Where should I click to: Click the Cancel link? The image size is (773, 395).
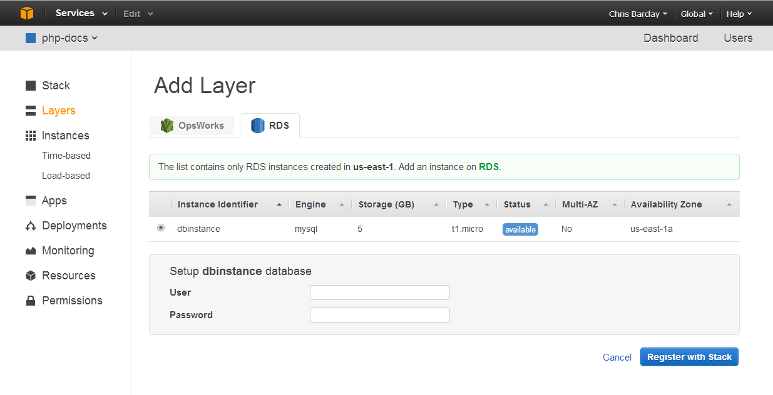coord(617,357)
